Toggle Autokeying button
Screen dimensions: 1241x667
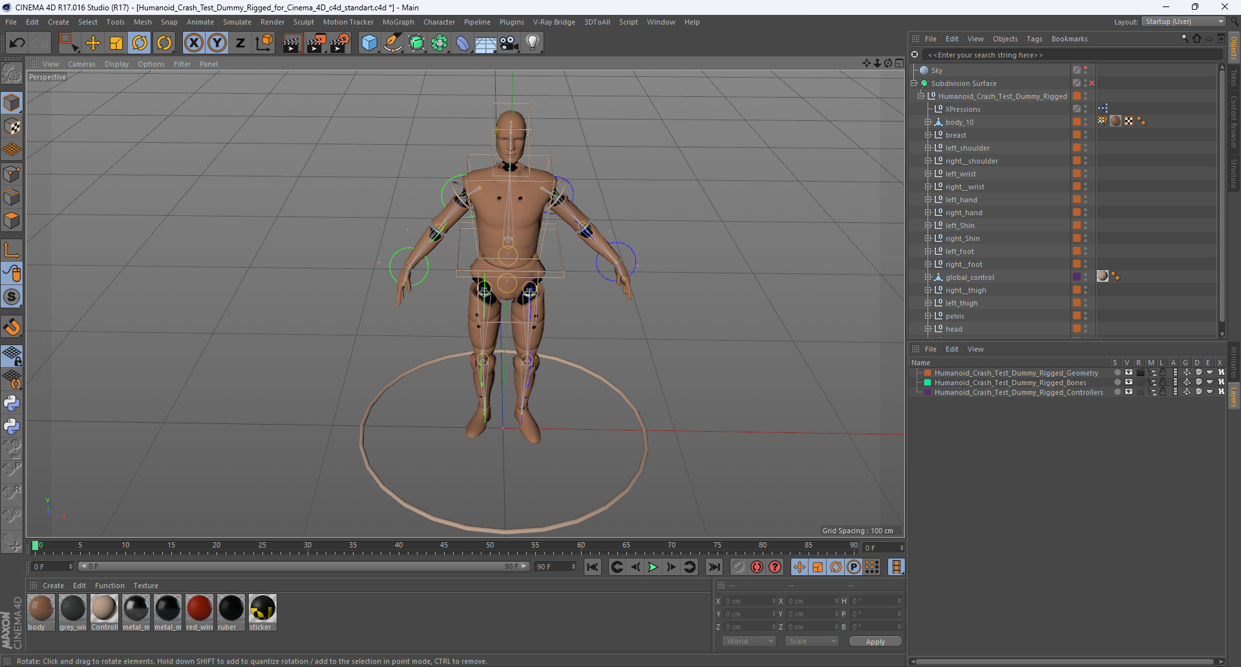click(x=757, y=567)
